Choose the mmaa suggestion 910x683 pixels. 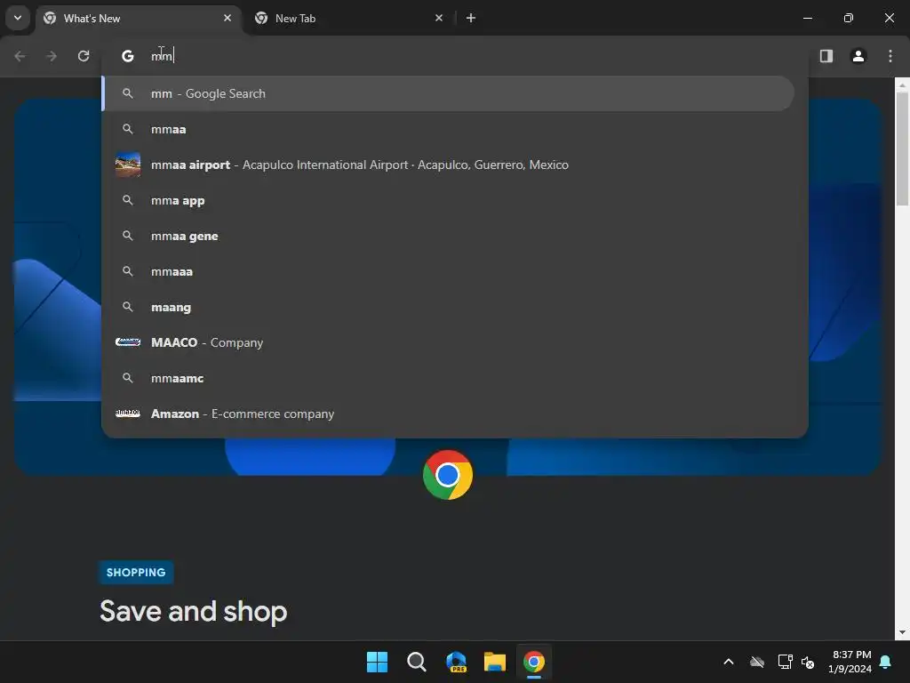click(x=448, y=129)
